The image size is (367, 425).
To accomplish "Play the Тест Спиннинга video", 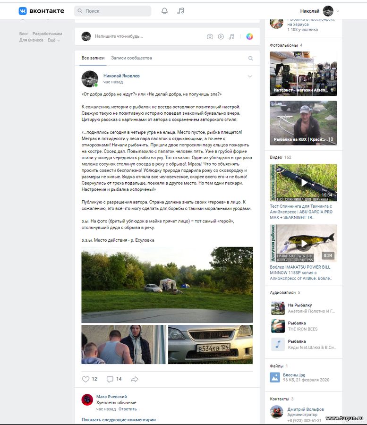I will tap(304, 182).
